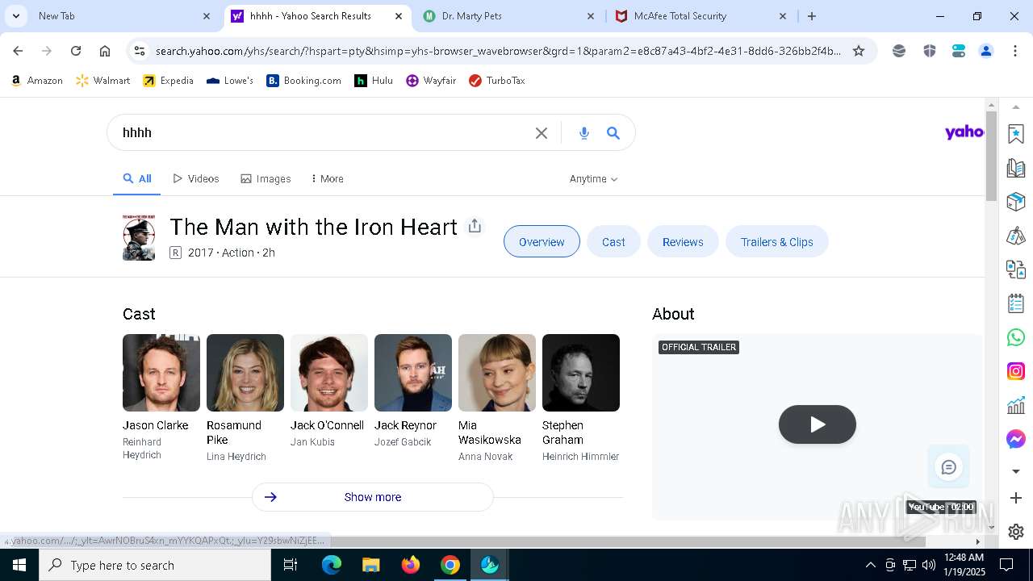This screenshot has height=581, width=1033.
Task: Open File Explorer from the taskbar
Action: (370, 565)
